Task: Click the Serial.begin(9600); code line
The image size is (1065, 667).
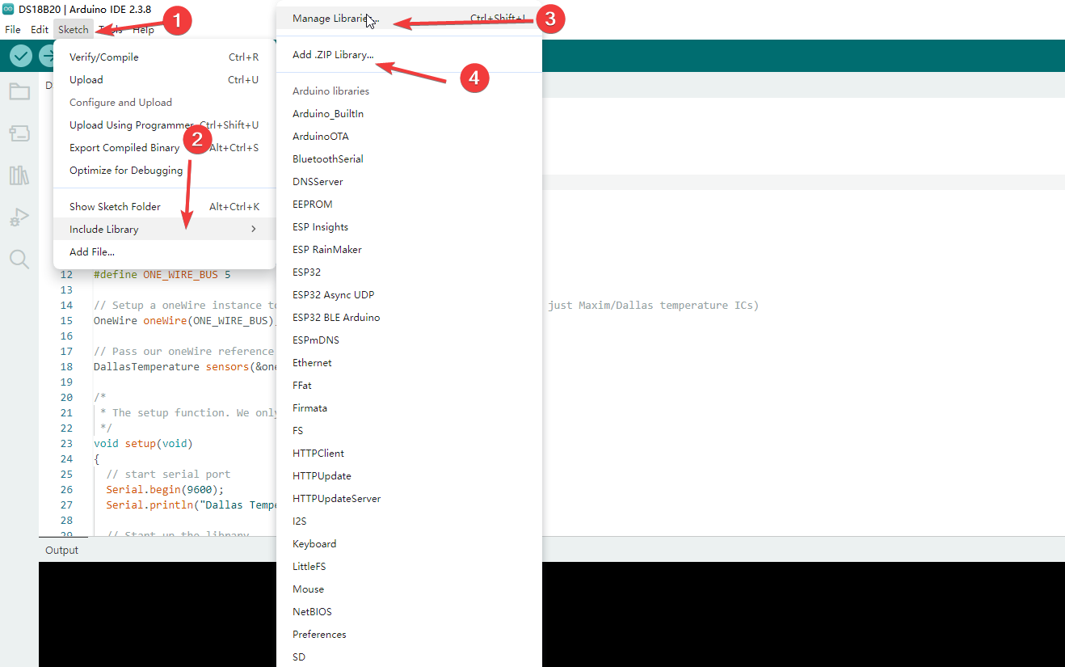Action: coord(165,490)
